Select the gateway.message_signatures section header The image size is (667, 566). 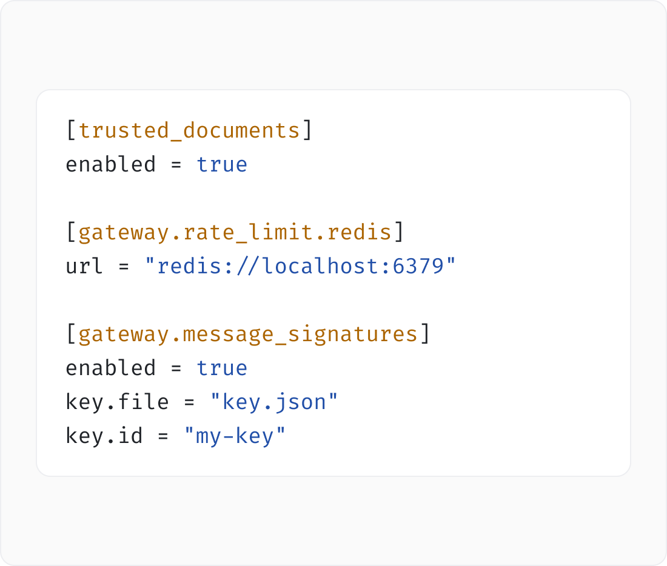pos(248,335)
